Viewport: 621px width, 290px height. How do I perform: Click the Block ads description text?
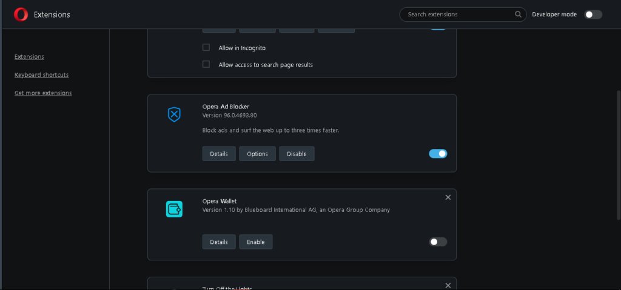click(x=271, y=130)
